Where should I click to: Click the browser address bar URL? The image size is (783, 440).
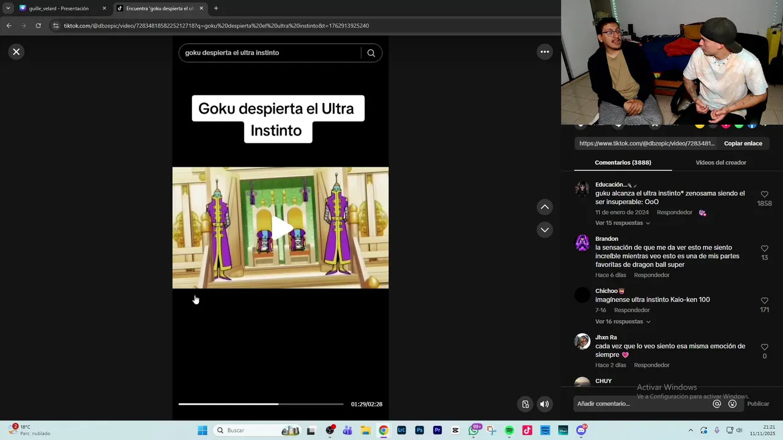[x=217, y=26]
